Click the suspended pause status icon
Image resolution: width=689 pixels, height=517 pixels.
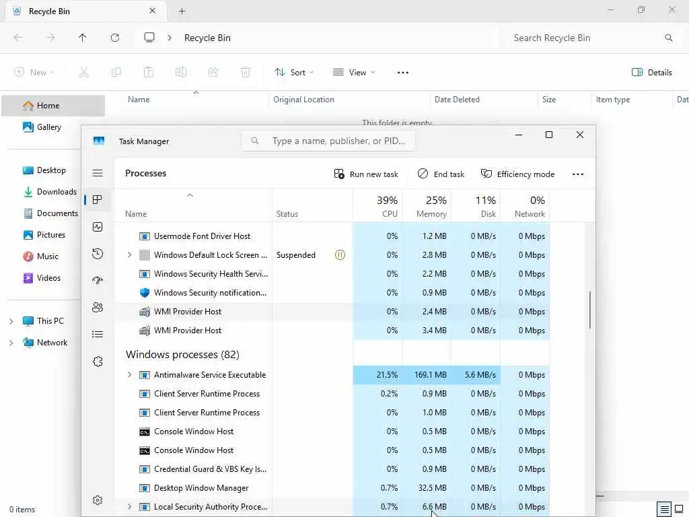[340, 255]
